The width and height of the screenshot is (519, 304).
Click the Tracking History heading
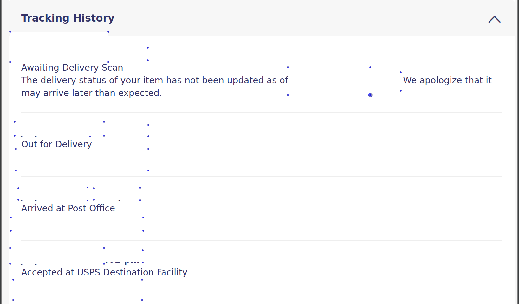[x=68, y=18]
